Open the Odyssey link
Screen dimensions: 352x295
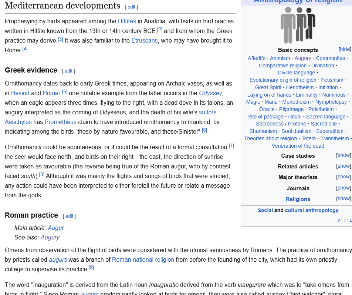point(210,93)
